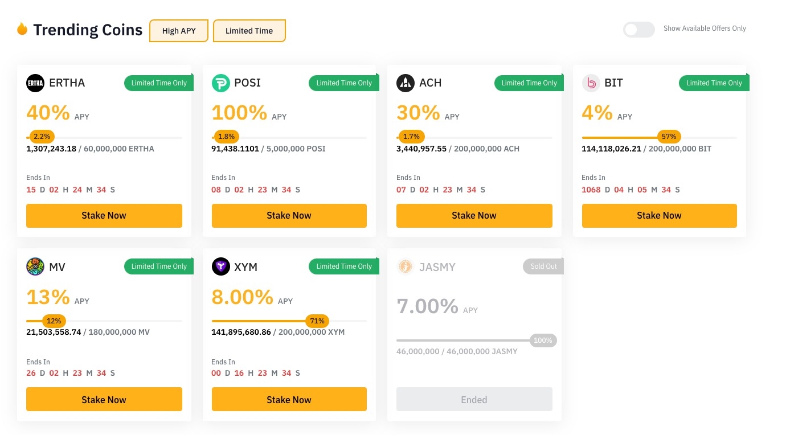This screenshot has width=786, height=435.
Task: Stake Now on the BIT card
Action: pos(660,216)
